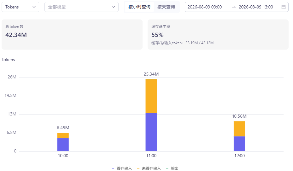Switch to 按天查询 daily query tab
This screenshot has height=171, width=293.
pyautogui.click(x=166, y=7)
